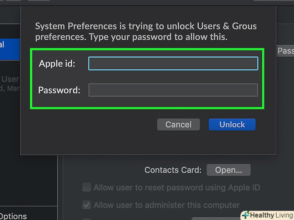Click the "Contacts Card:" label
This screenshot has height=220, width=294.
coord(173,170)
